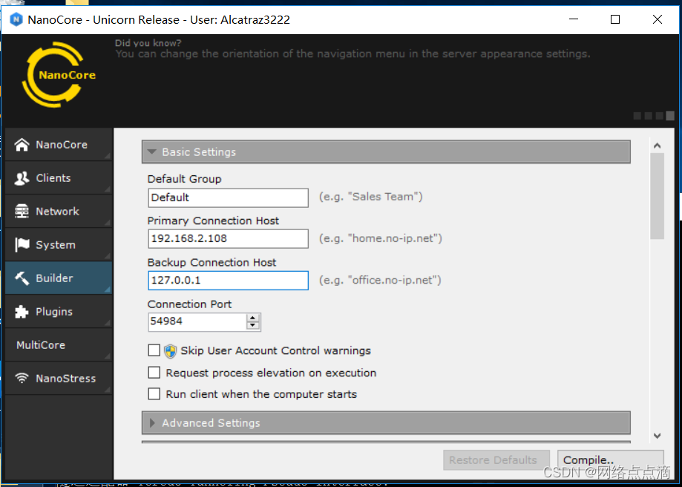
Task: Open the NanoStress menu label
Action: click(x=66, y=379)
